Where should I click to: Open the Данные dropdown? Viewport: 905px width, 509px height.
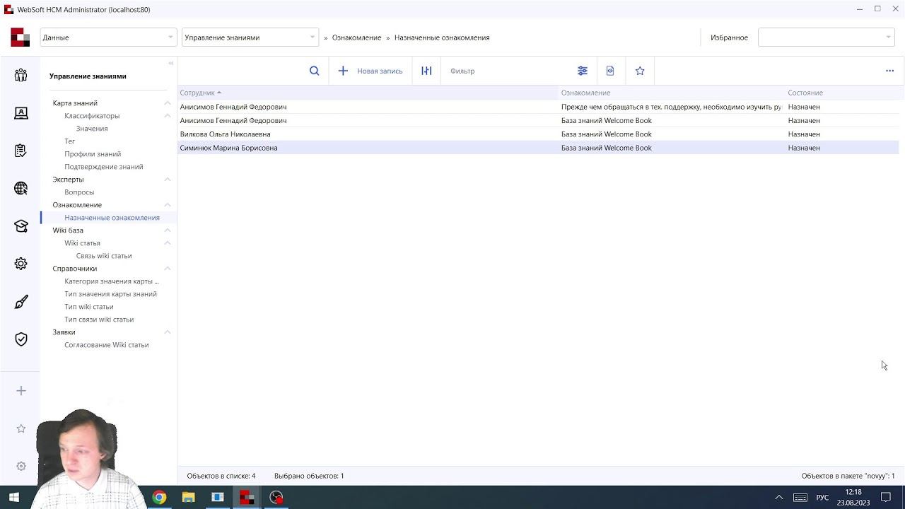pos(107,37)
